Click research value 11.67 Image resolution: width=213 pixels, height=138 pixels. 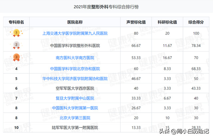[x=167, y=46]
